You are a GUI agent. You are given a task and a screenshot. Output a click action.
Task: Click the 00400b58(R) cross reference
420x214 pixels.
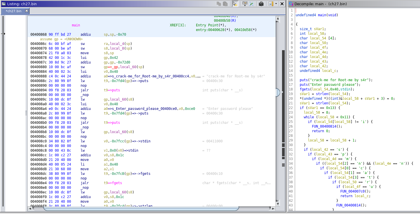pos(225,21)
